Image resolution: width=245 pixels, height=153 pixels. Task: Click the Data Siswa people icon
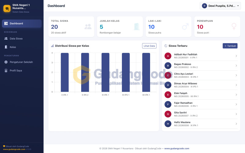click(x=6, y=39)
